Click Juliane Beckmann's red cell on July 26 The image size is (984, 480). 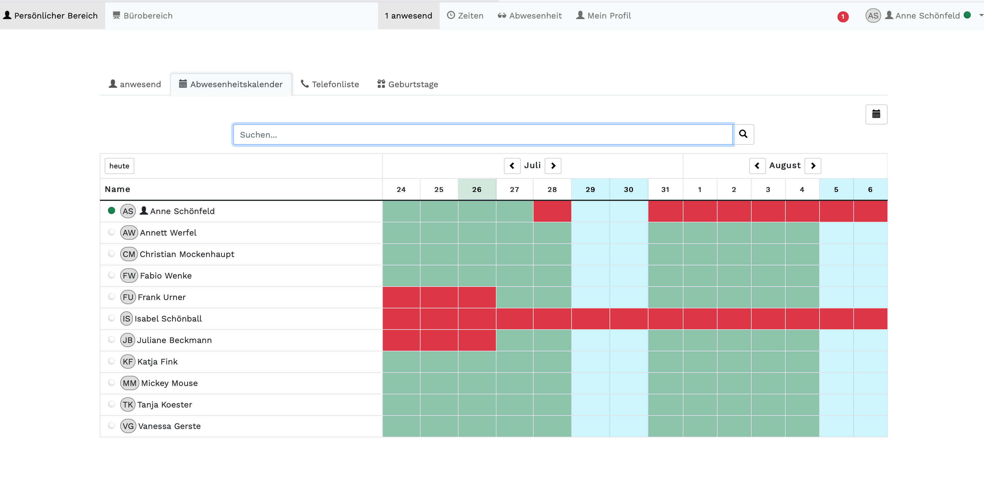click(477, 340)
